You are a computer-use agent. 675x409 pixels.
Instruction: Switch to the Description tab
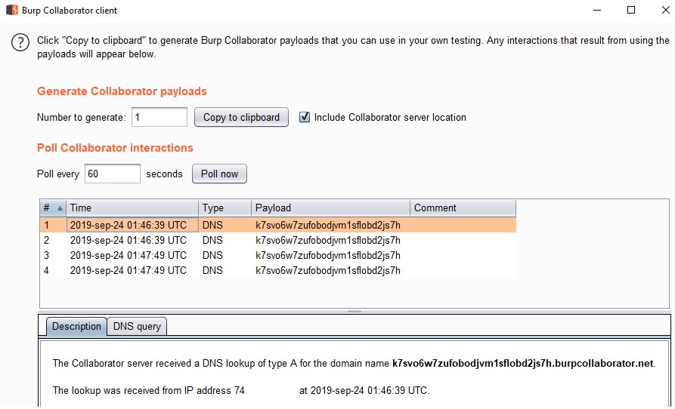(76, 327)
